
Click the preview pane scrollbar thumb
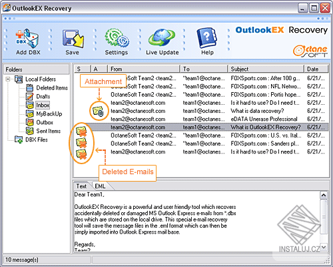click(x=324, y=216)
